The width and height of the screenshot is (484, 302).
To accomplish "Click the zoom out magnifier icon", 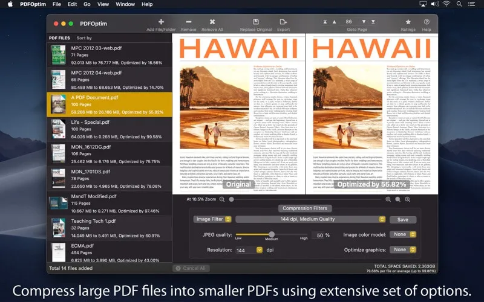I will (222, 199).
